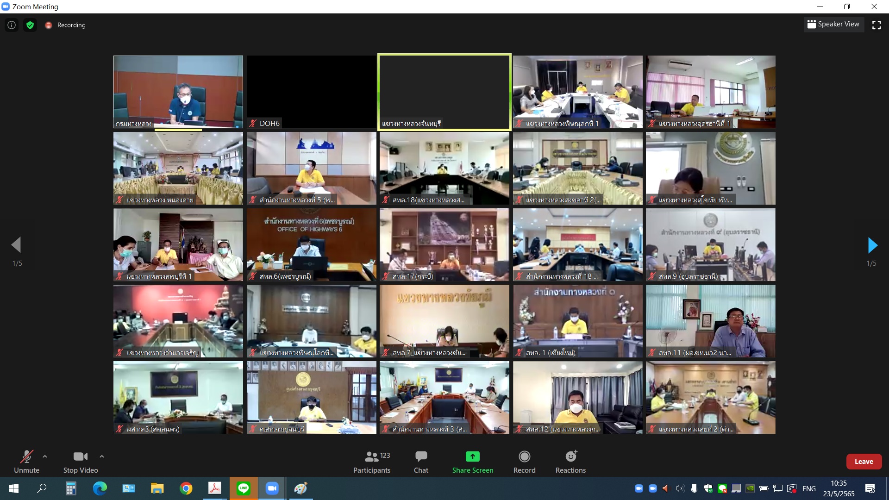Image resolution: width=889 pixels, height=500 pixels.
Task: Go to next gallery page arrow
Action: click(872, 245)
